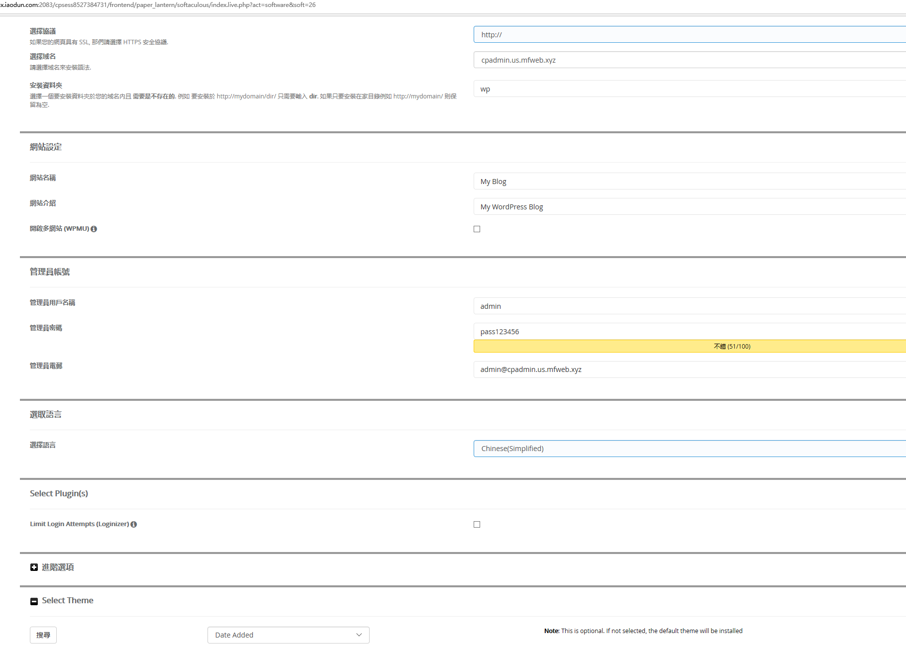906x646 pixels.
Task: Click the info icon beside 開啟多網站 (WPMU)
Action: [x=94, y=229]
